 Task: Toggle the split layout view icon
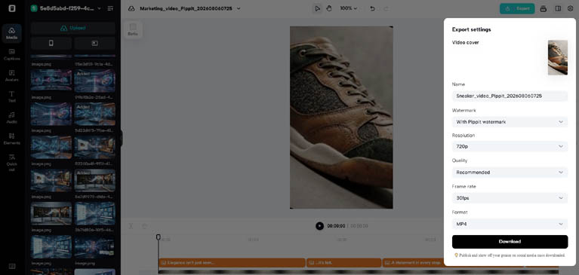(x=558, y=8)
